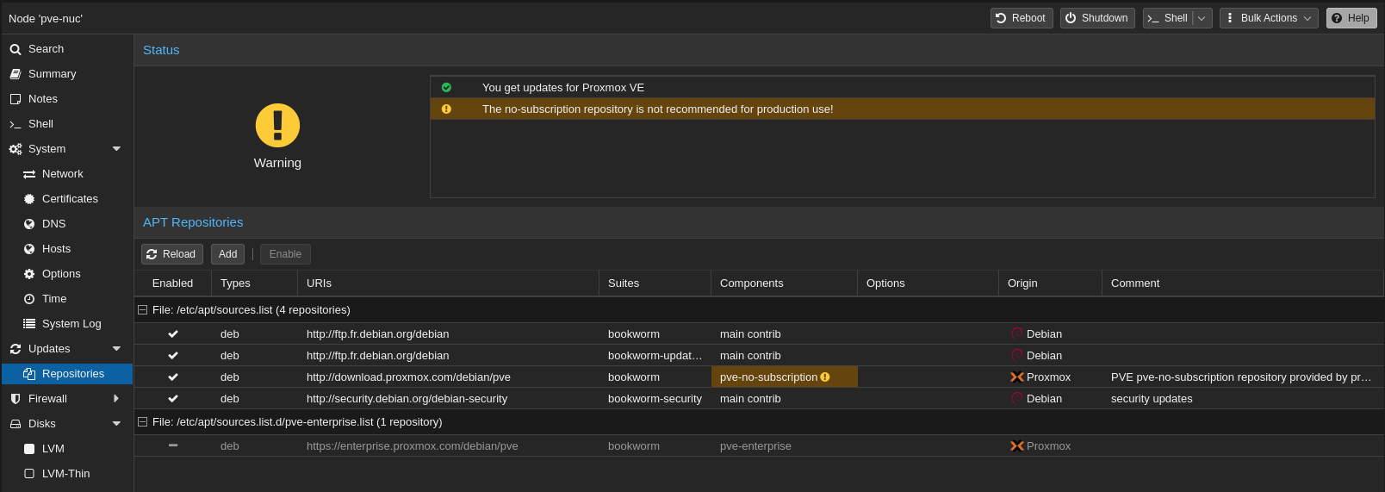Click the https://enterprise.proxmox.com/debian/pve URI
Image resolution: width=1385 pixels, height=492 pixels.
pos(413,446)
